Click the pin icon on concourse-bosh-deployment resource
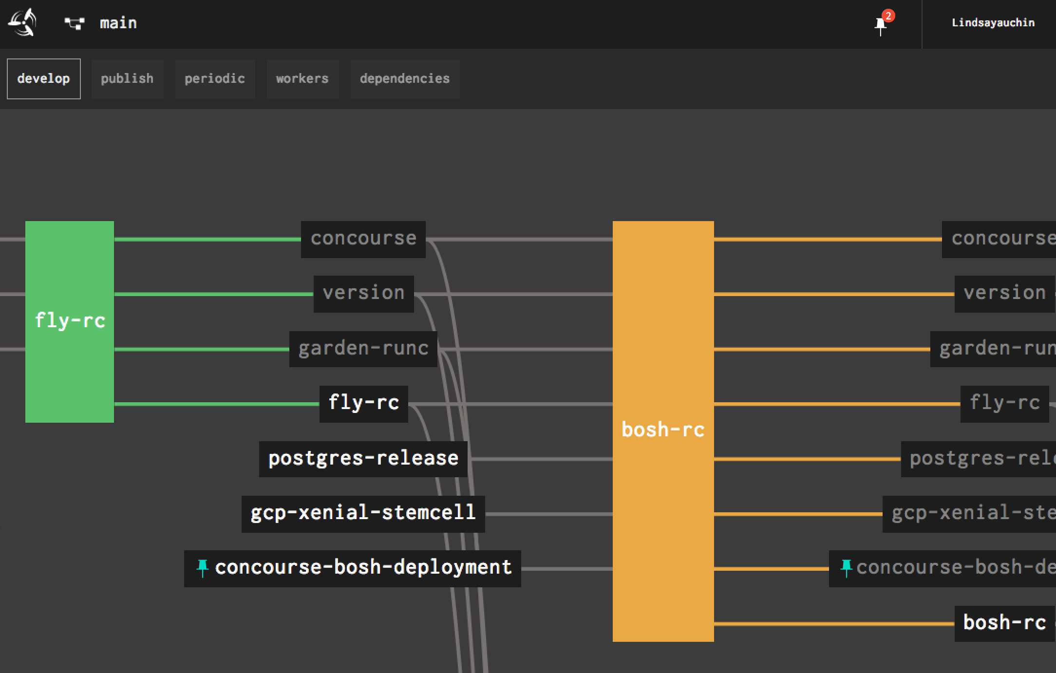This screenshot has height=673, width=1056. click(202, 567)
